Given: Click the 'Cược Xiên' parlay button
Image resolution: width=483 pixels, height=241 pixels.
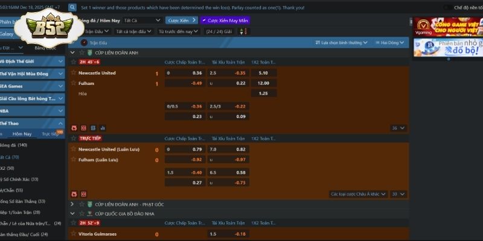Looking at the screenshot, I should [179, 20].
